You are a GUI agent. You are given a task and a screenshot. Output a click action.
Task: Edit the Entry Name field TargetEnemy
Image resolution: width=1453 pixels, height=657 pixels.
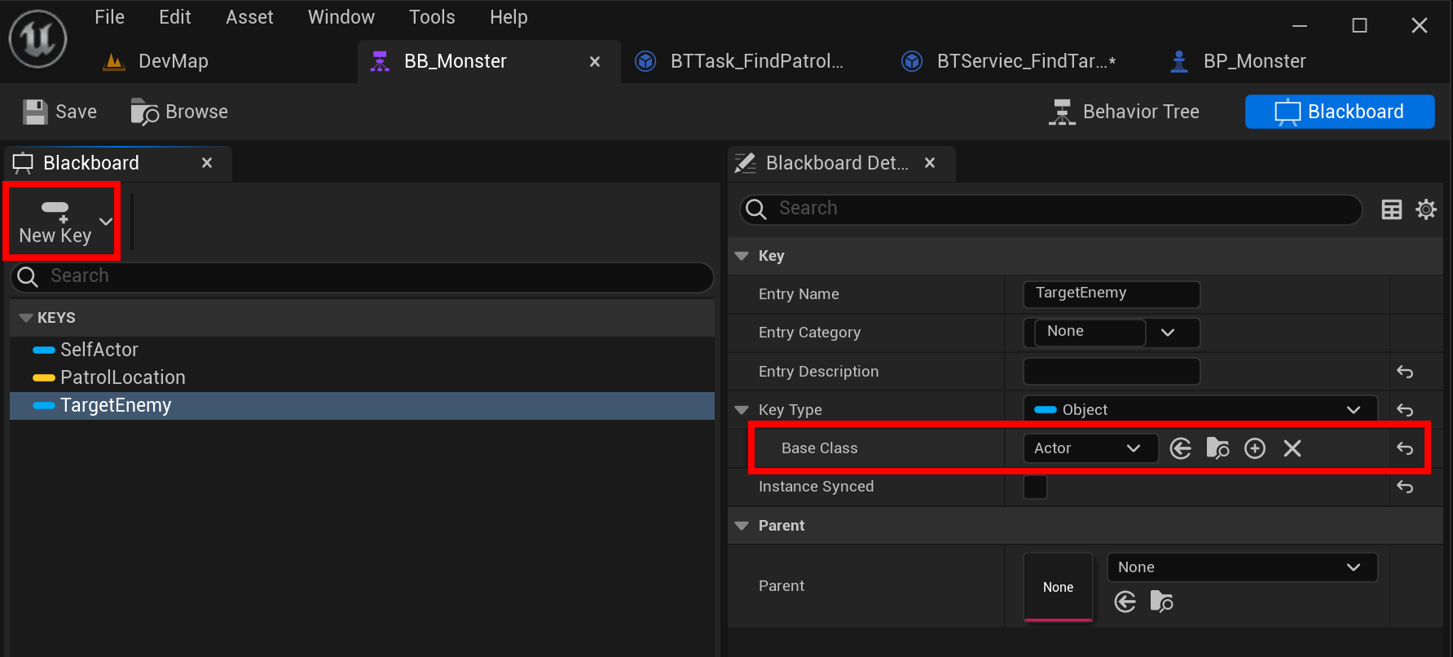pos(1112,293)
